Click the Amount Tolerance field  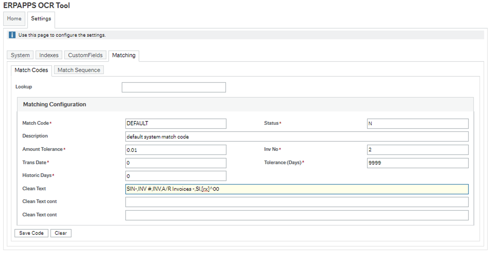point(176,150)
